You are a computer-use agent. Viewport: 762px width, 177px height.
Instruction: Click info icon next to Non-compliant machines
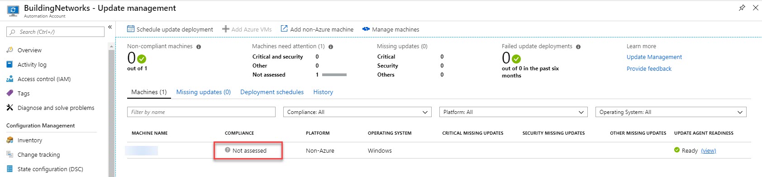[x=199, y=46]
